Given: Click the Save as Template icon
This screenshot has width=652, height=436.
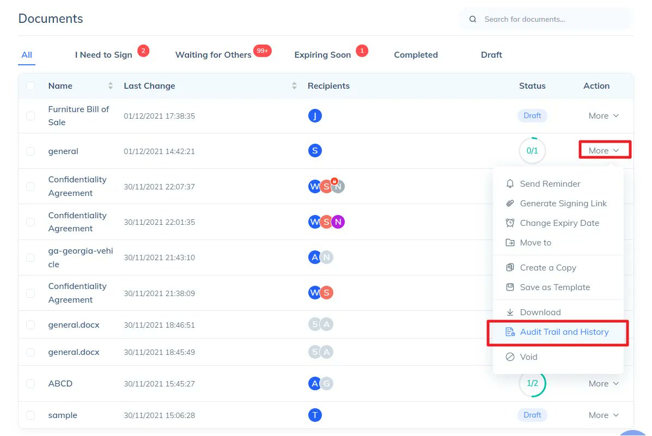Looking at the screenshot, I should [510, 287].
